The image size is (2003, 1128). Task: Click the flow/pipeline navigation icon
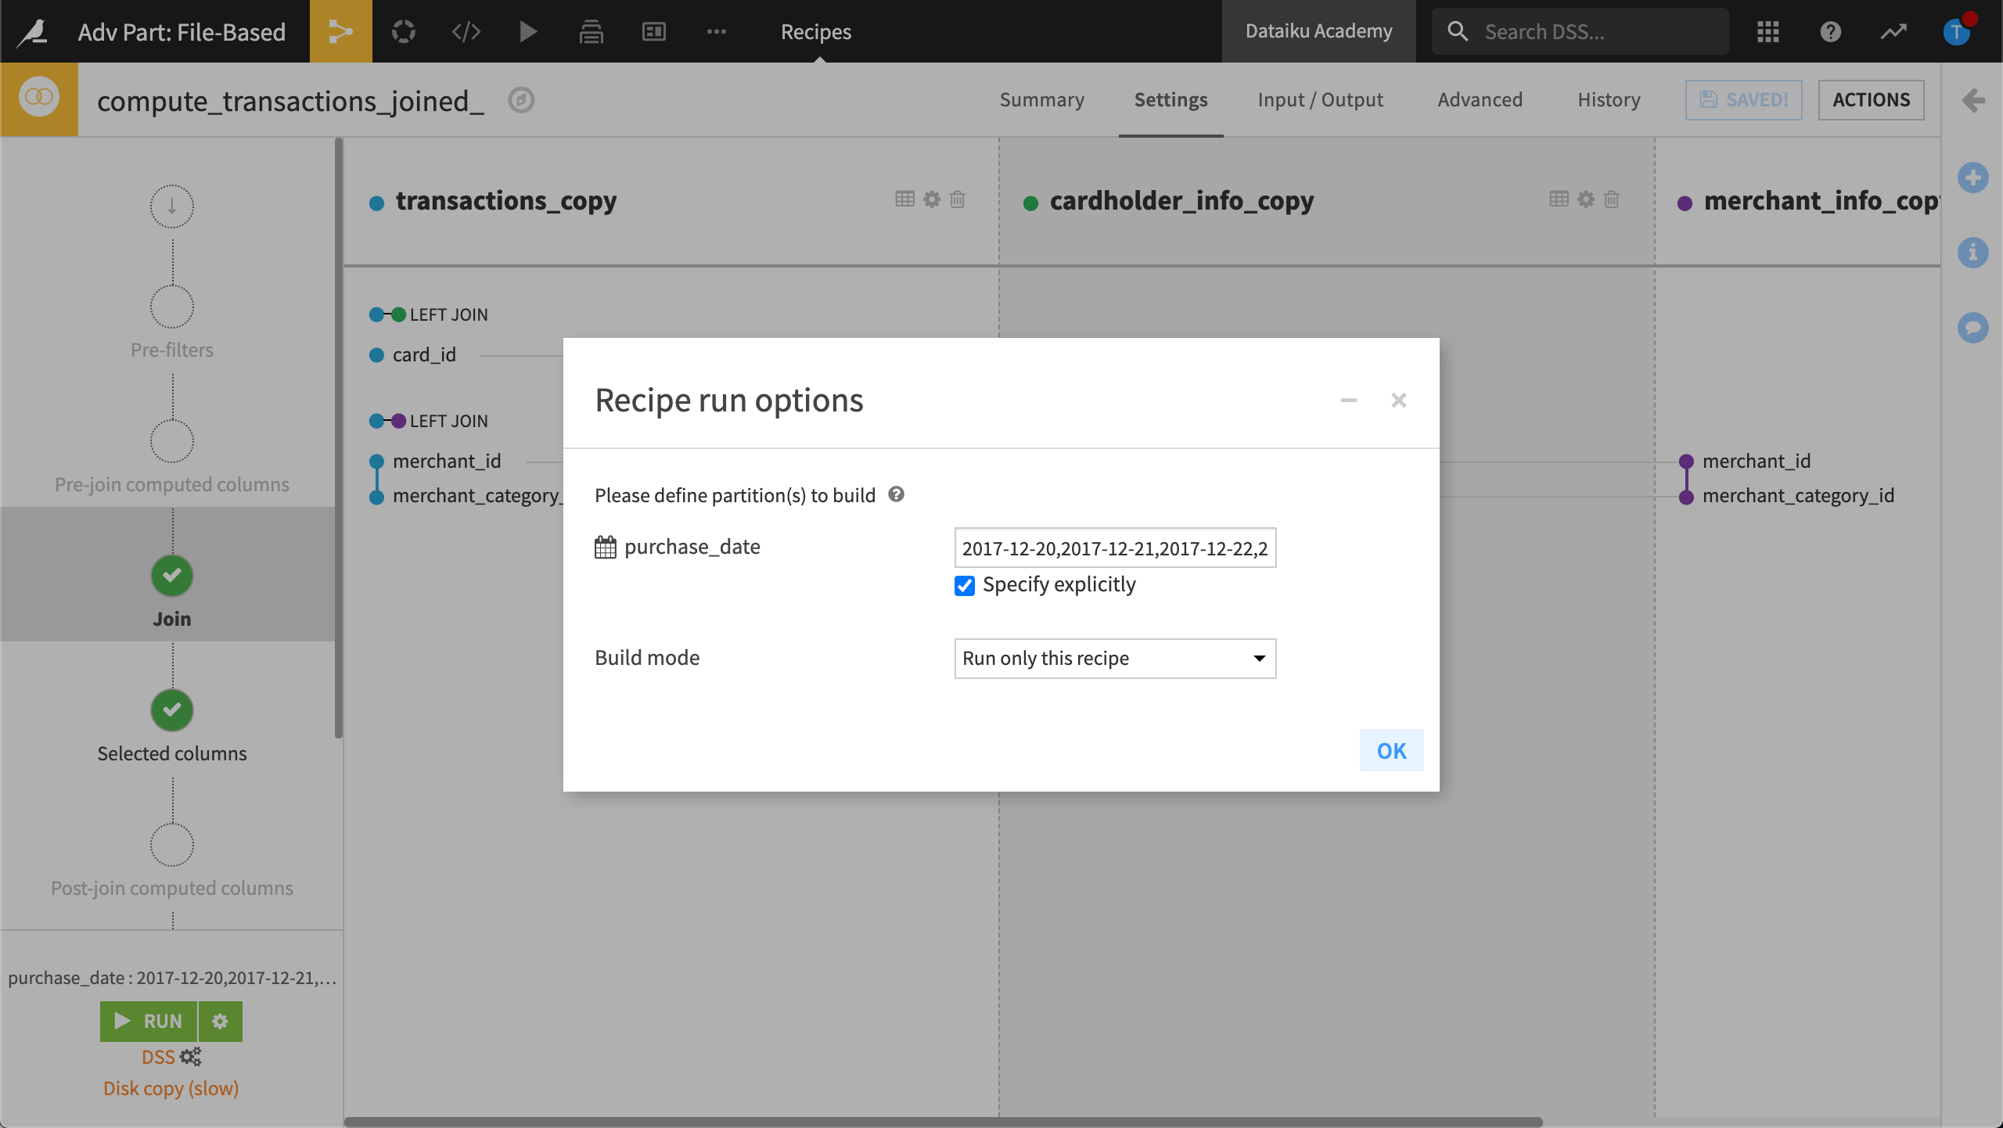click(x=340, y=31)
